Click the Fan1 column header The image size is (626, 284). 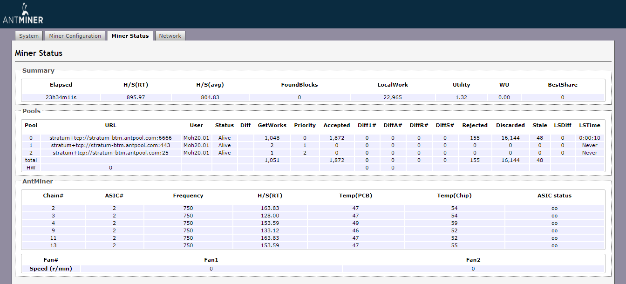(211, 260)
